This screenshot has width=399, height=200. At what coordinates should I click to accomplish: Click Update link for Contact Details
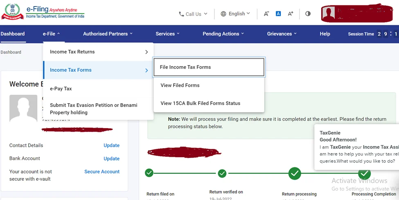[x=111, y=145]
